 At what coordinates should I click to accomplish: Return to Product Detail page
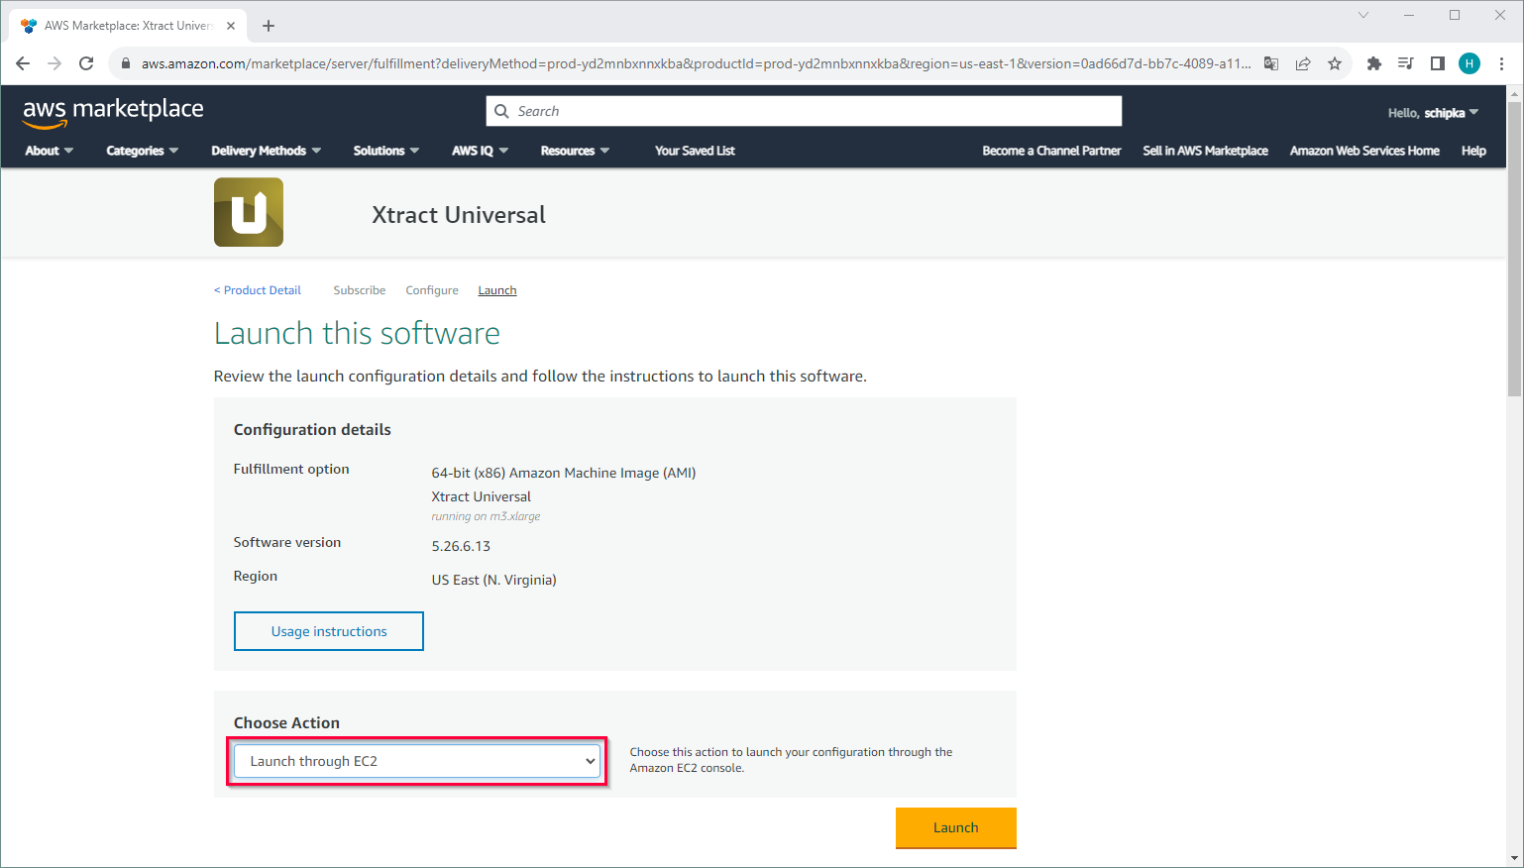pyautogui.click(x=258, y=290)
